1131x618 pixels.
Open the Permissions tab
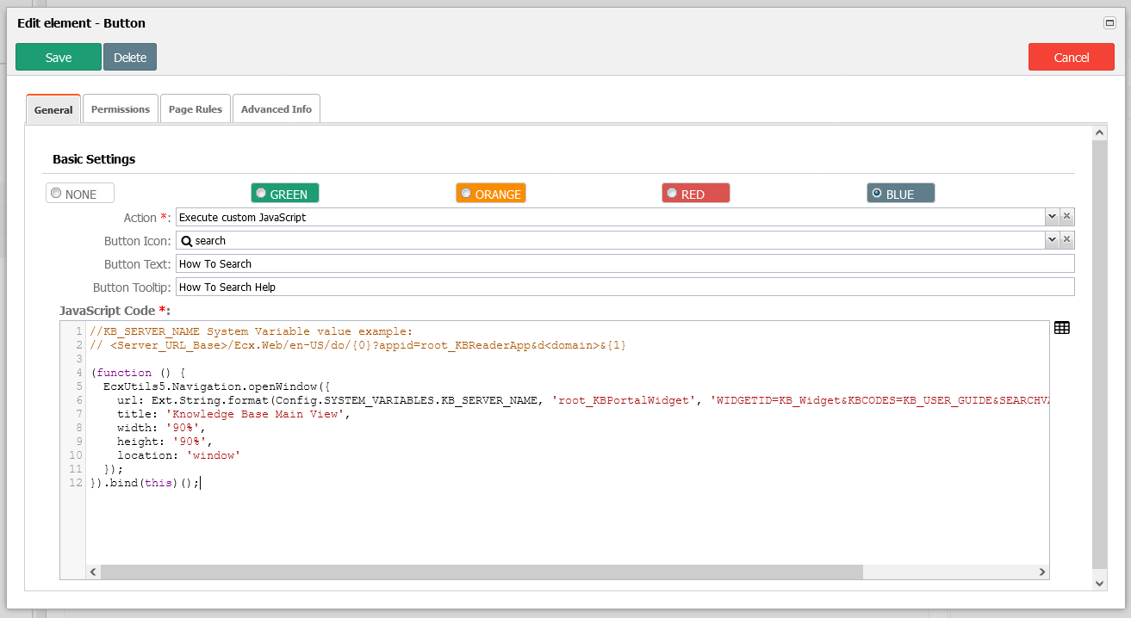[121, 109]
